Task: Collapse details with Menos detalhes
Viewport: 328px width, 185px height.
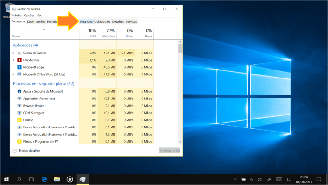Action: click(x=27, y=151)
